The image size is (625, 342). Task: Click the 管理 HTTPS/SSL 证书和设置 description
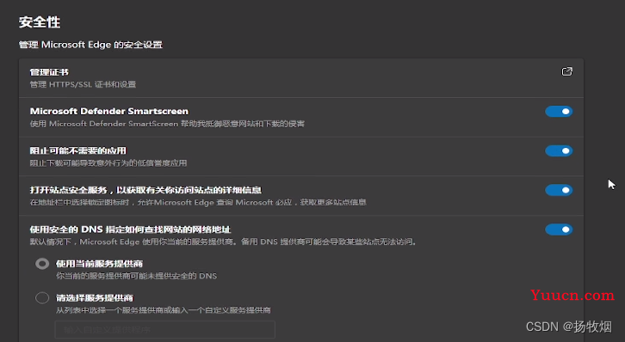coord(83,84)
